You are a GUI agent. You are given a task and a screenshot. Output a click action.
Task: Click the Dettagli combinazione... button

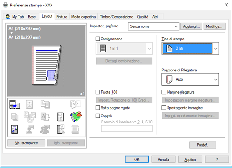pyautogui.click(x=124, y=61)
